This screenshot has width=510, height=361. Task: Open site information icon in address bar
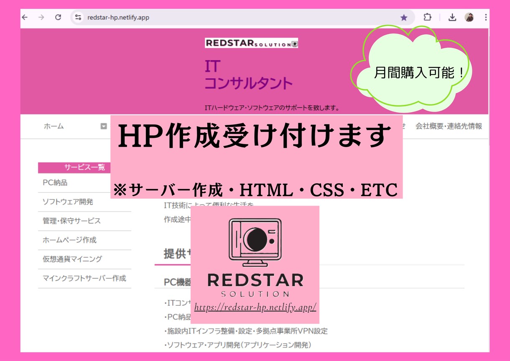pyautogui.click(x=78, y=18)
